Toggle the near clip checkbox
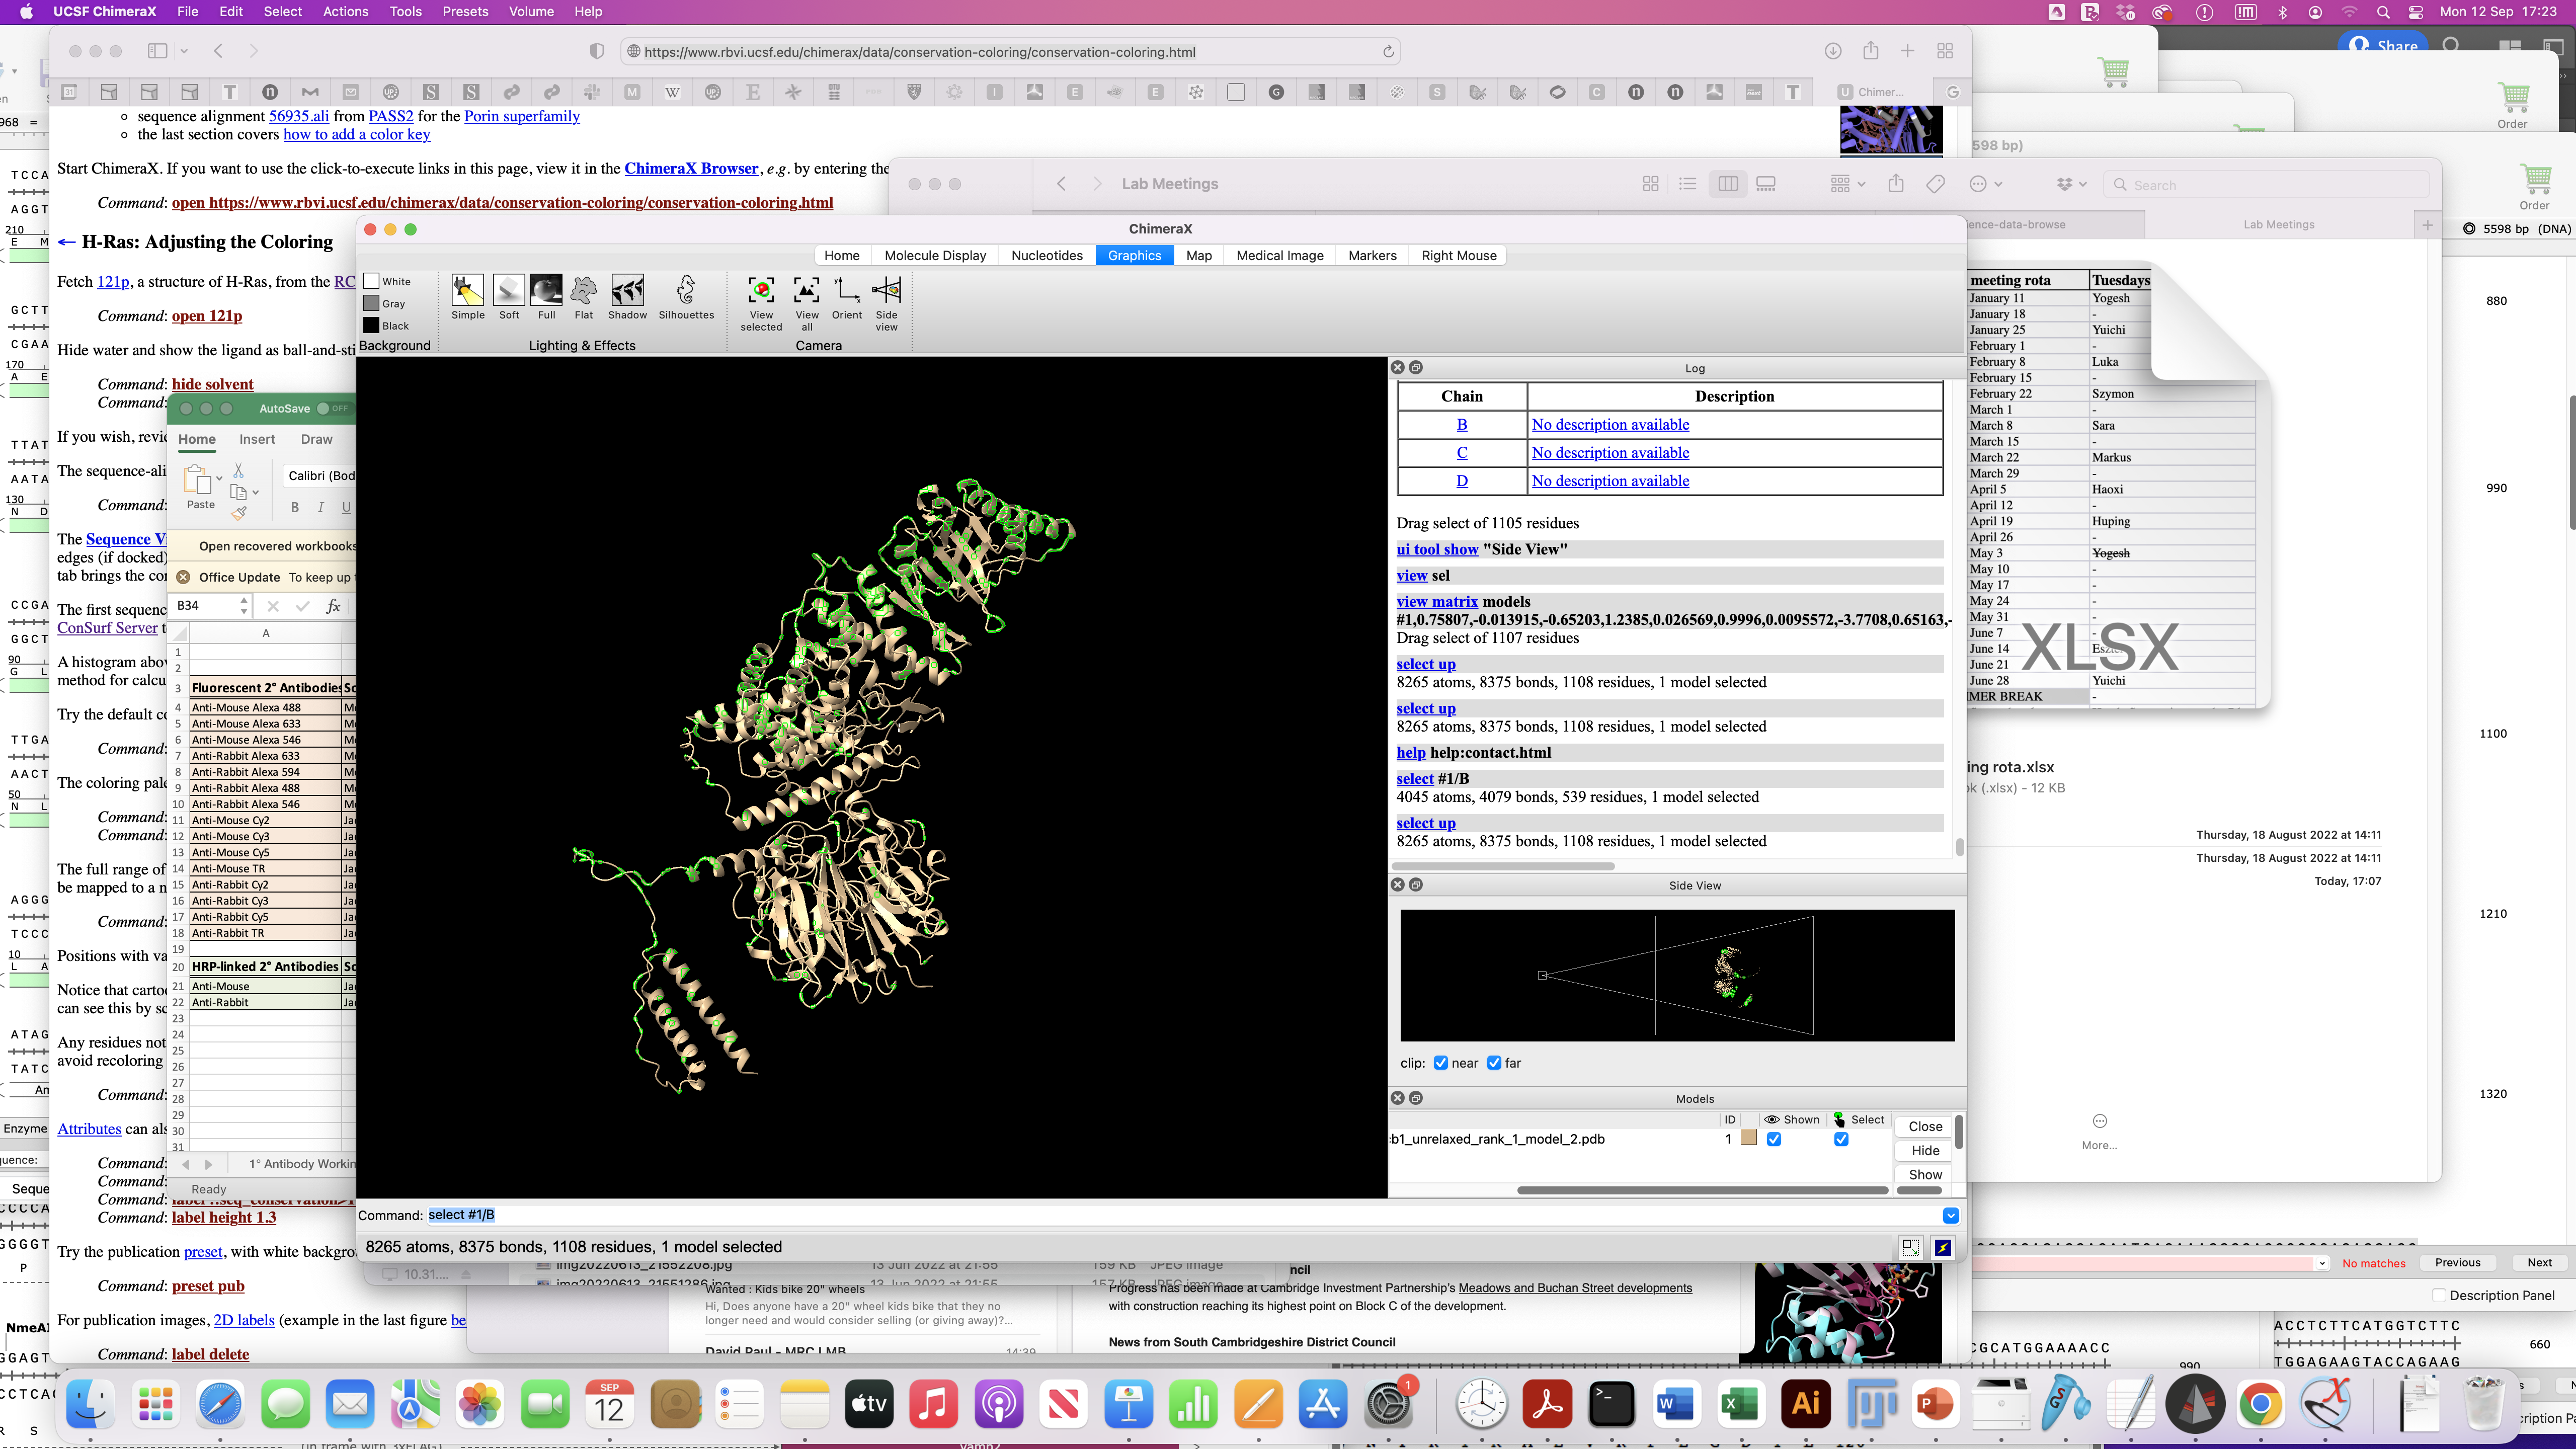Screen dimensions: 2576x1449 coord(1441,1063)
